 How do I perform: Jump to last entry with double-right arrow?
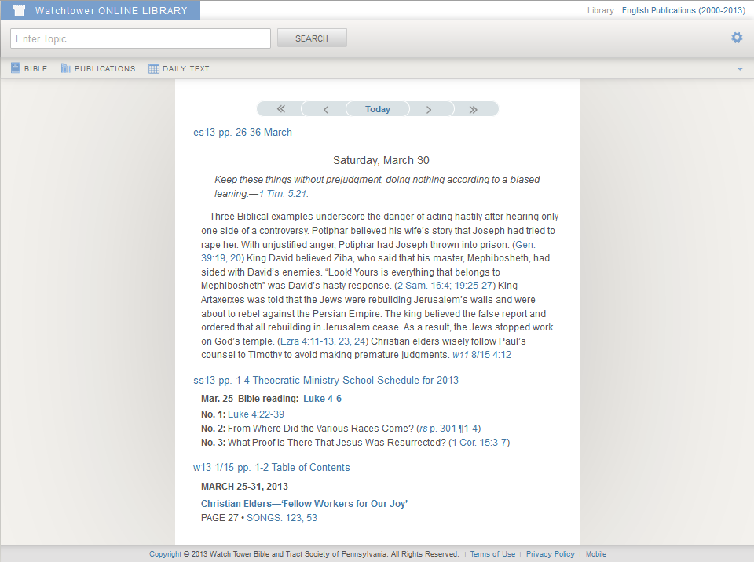(x=474, y=108)
